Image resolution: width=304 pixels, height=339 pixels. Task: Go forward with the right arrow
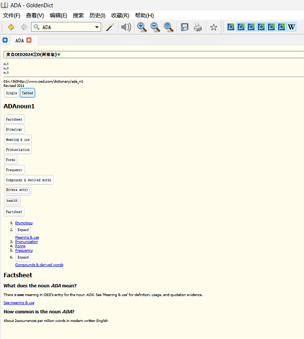[x=24, y=27]
